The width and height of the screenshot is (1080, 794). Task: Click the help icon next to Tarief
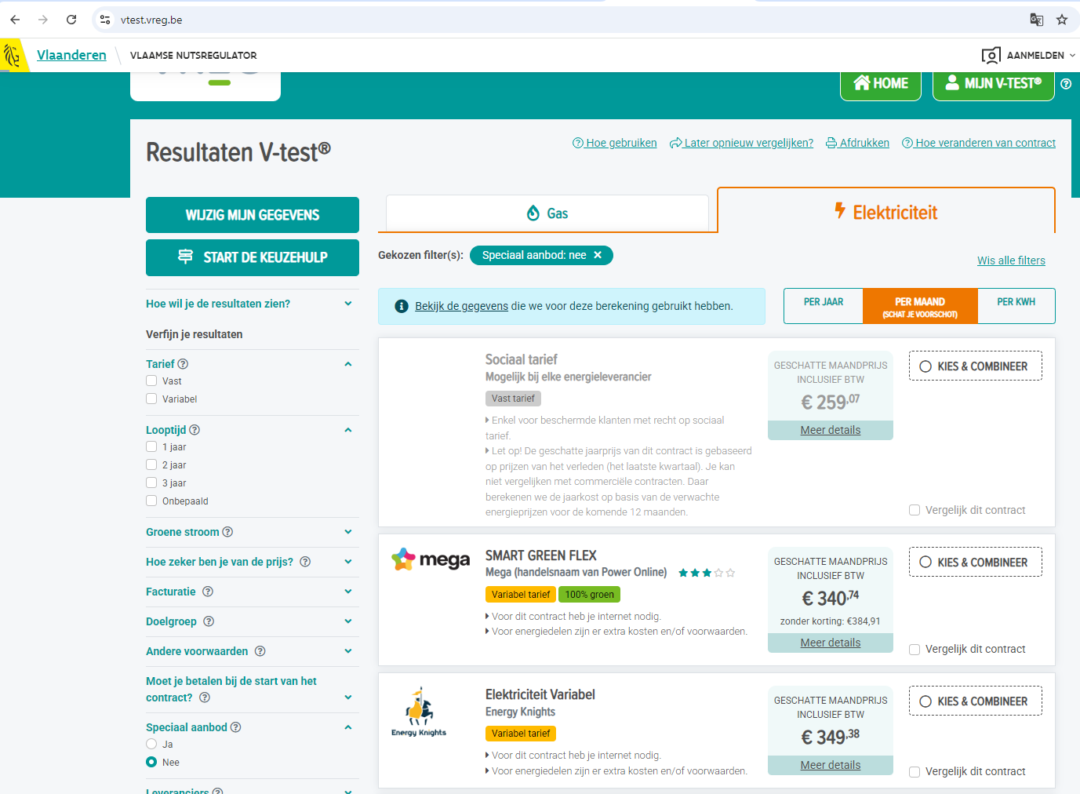183,364
